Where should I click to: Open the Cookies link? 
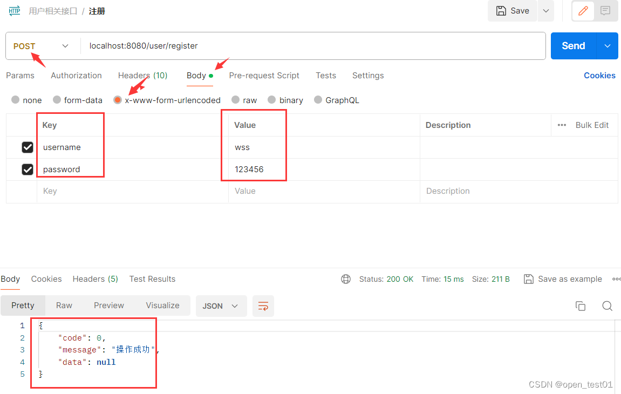(x=599, y=75)
